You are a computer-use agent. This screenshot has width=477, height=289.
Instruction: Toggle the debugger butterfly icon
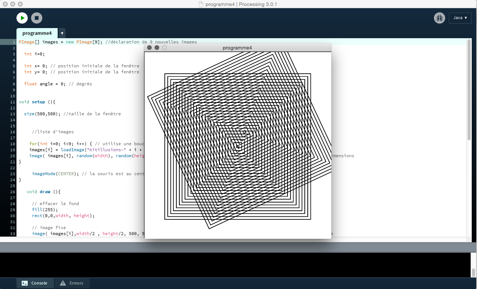pos(439,18)
